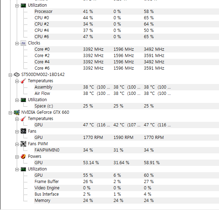Click the Clocks waveform icon
219x210 pixels.
tap(23, 43)
